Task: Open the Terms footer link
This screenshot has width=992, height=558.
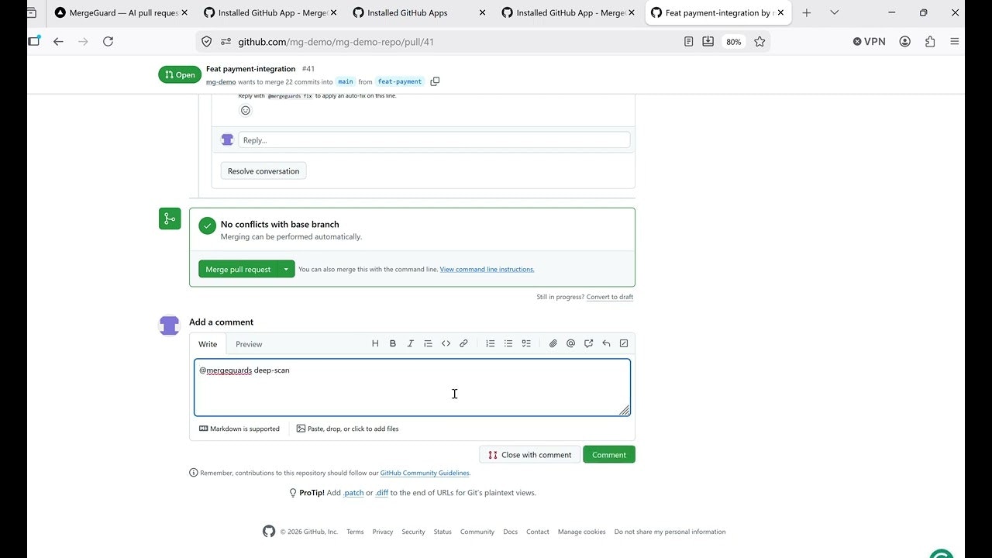Action: click(x=355, y=532)
